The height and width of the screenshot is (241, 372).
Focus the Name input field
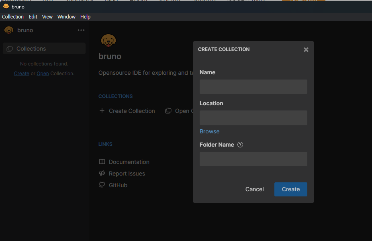(253, 87)
